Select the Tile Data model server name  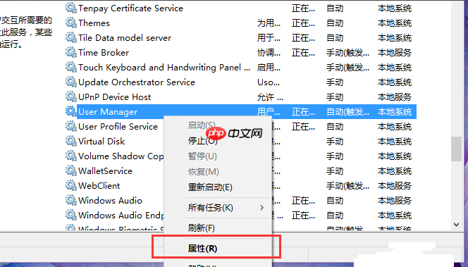[125, 38]
